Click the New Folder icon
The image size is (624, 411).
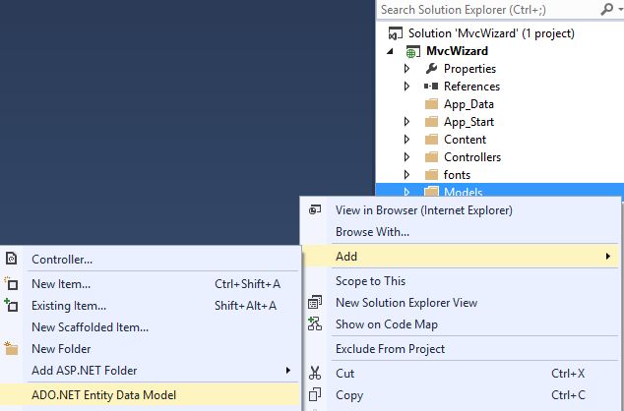coord(11,348)
